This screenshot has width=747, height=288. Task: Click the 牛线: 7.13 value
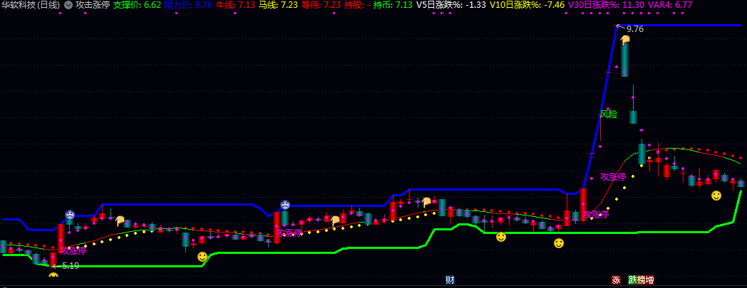tap(236, 5)
